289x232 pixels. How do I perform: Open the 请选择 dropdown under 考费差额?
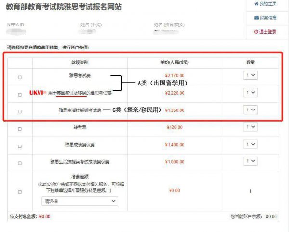(x=80, y=201)
